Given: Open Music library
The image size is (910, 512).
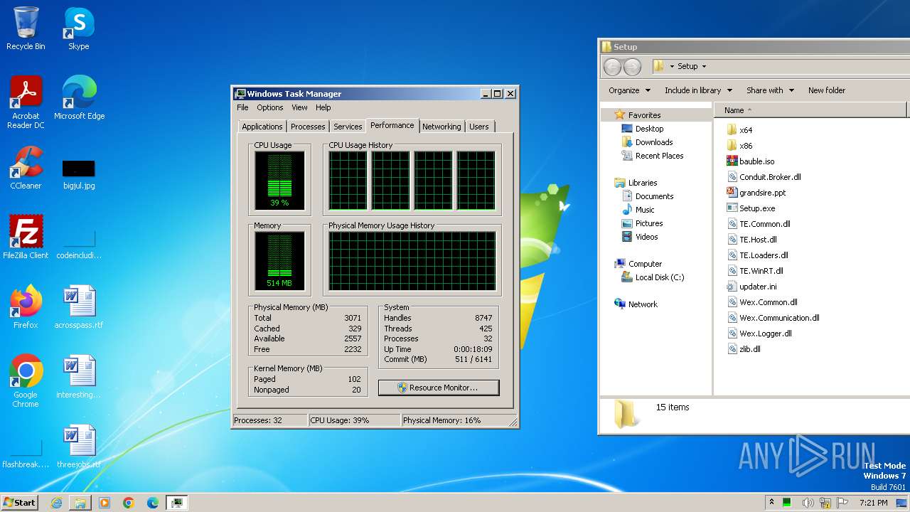Looking at the screenshot, I should pyautogui.click(x=638, y=210).
